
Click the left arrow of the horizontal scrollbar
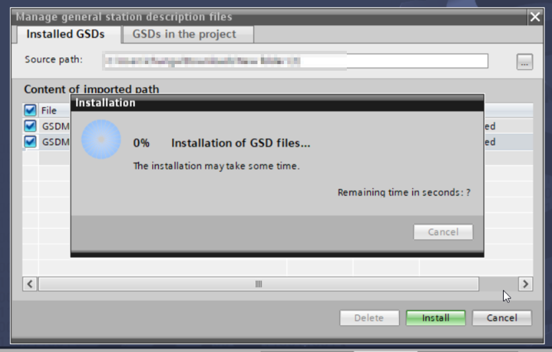[30, 284]
